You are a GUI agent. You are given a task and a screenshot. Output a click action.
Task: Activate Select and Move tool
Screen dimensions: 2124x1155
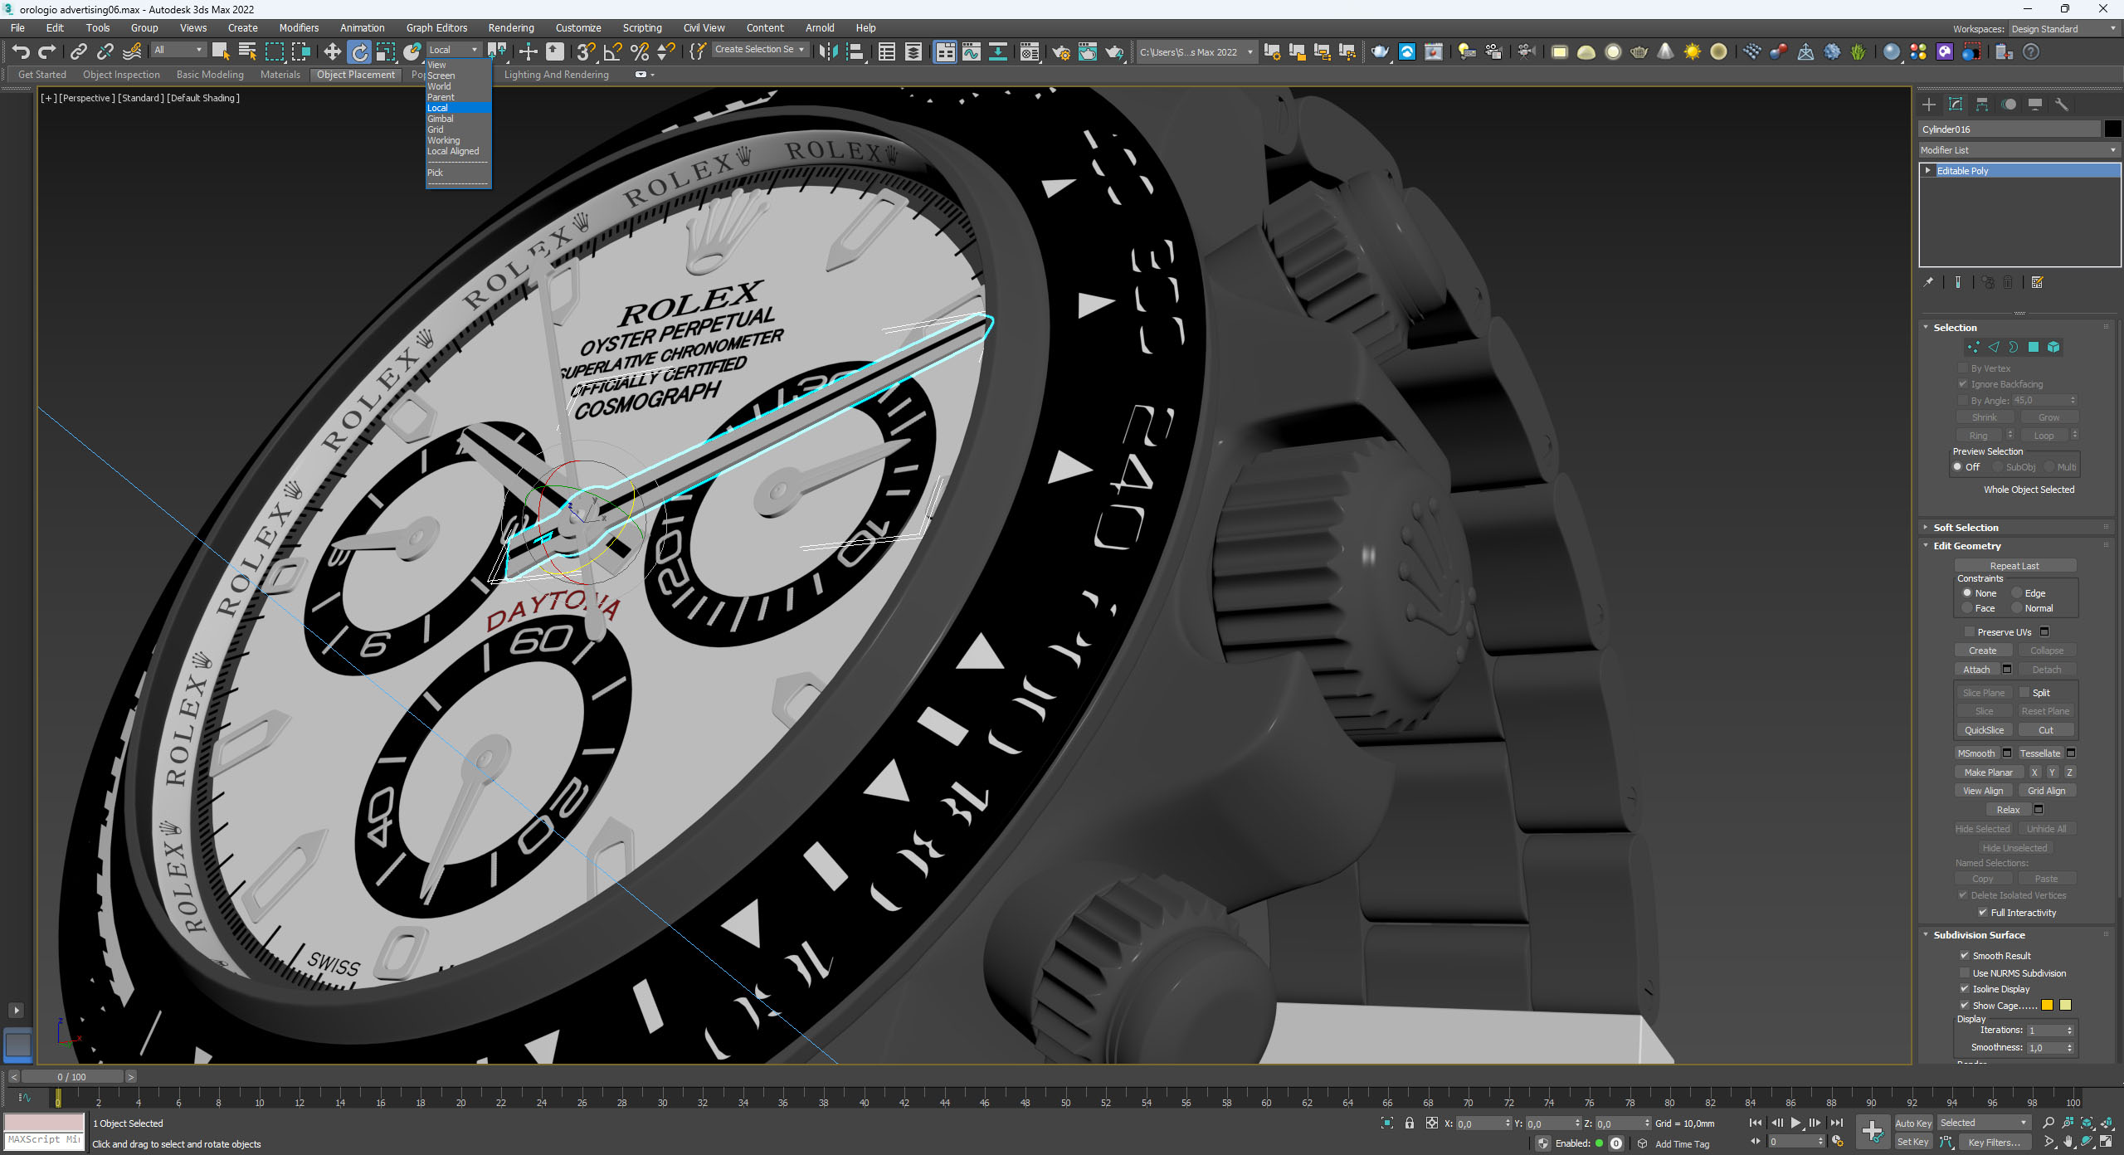pyautogui.click(x=332, y=51)
